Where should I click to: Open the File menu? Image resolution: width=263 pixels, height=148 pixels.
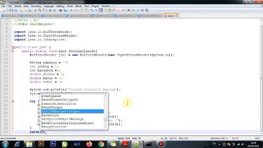[x=3, y=6]
